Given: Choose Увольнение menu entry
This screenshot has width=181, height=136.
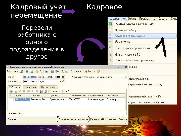Looking at the screenshot, I should point(122,42).
